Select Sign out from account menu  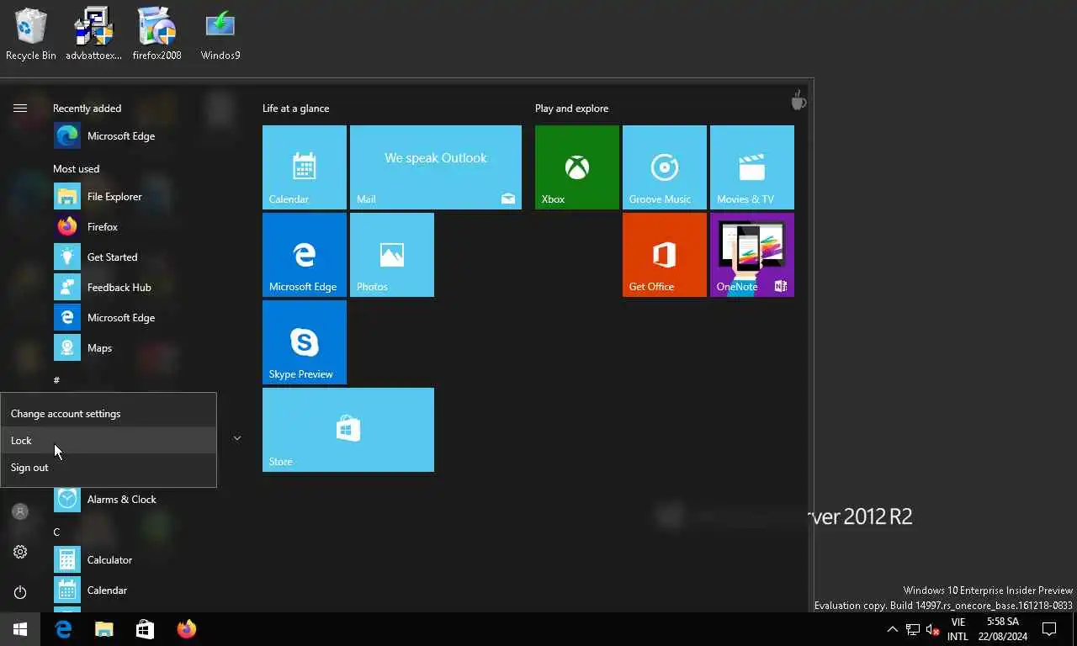tap(109, 467)
